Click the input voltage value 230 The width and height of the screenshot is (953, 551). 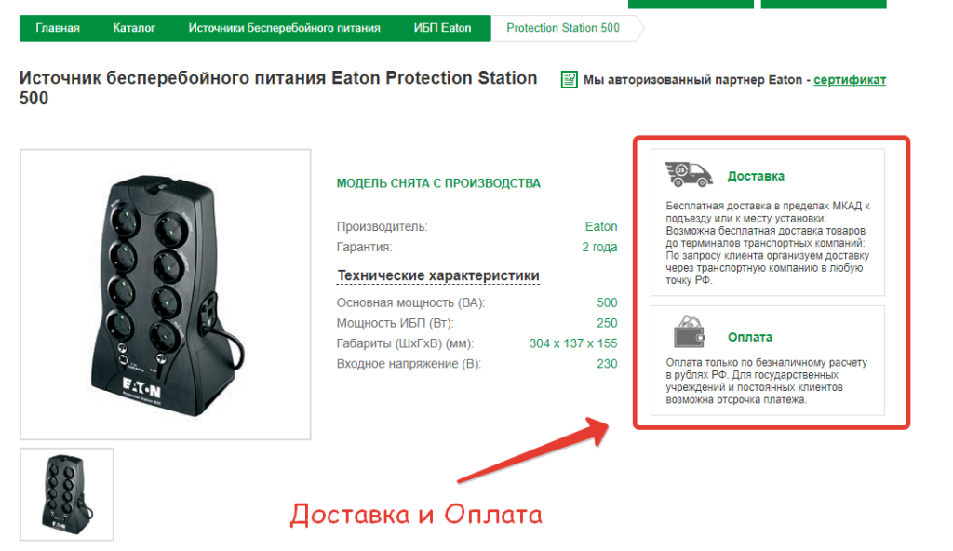click(607, 364)
